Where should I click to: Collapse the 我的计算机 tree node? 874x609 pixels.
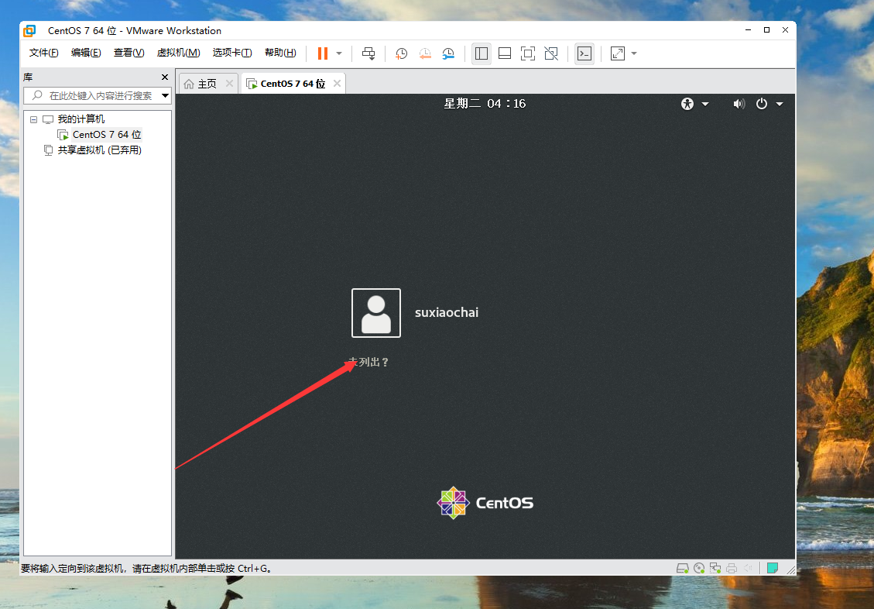pos(33,119)
